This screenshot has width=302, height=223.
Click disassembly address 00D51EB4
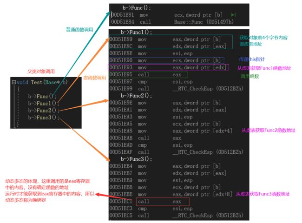[121, 166]
